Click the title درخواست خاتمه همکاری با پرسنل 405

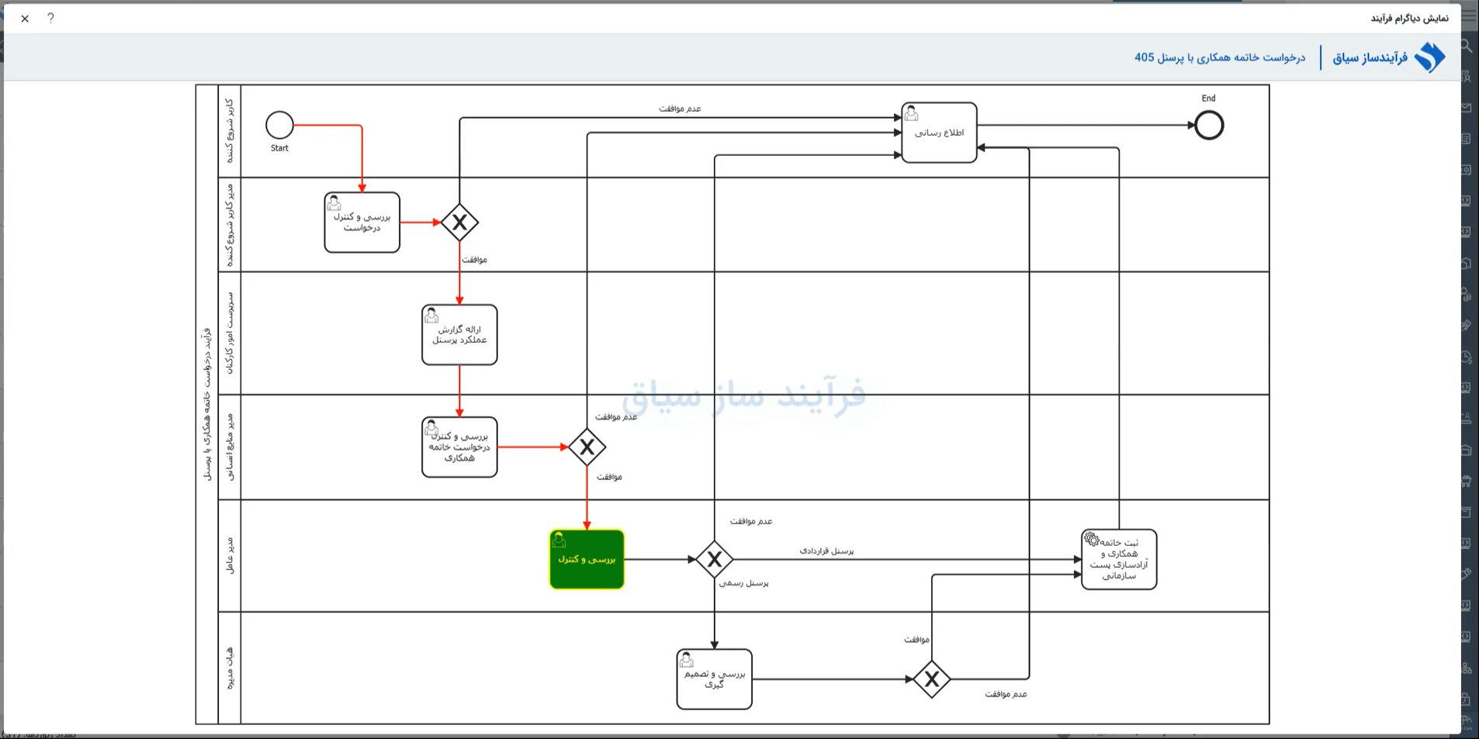pyautogui.click(x=1220, y=57)
